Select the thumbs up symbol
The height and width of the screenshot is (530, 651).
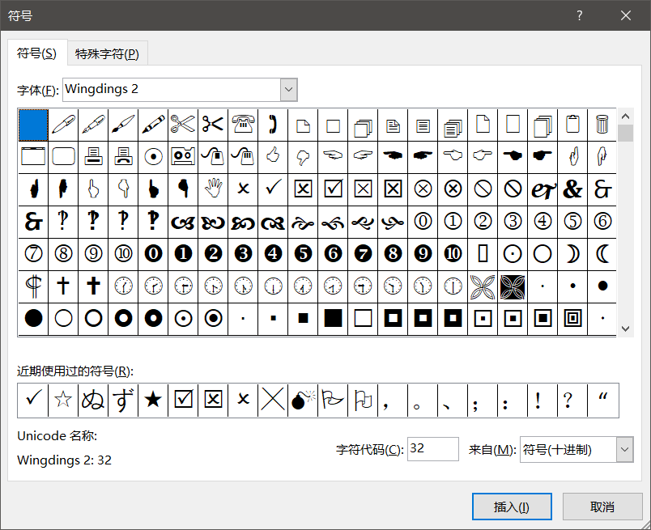tap(273, 155)
